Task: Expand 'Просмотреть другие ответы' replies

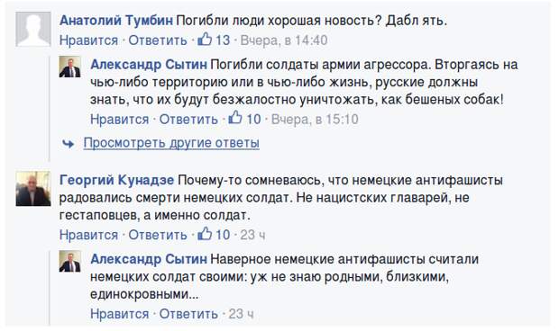Action: (171, 143)
